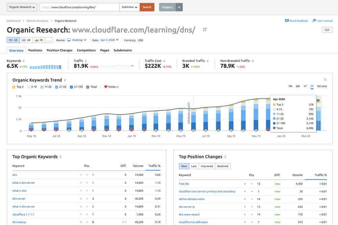Image resolution: width=338 pixels, height=225 pixels.
Task: Select the 1M time range
Action: coord(290,86)
